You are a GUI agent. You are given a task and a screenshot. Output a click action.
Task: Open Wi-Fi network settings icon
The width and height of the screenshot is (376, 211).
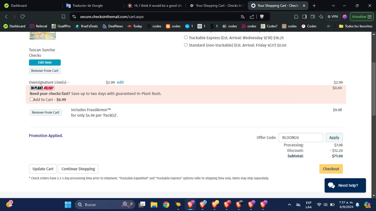pyautogui.click(x=319, y=205)
